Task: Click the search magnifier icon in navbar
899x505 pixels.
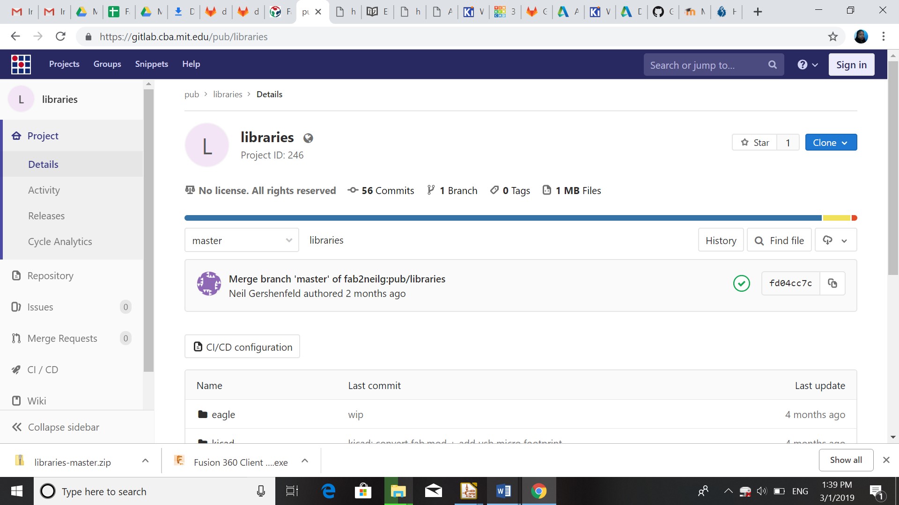Action: [772, 65]
